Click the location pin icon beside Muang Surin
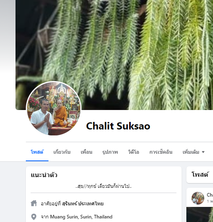The width and height of the screenshot is (213, 222). coord(34,217)
